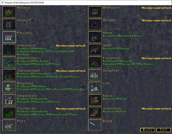Choose the Factory building icon

(9, 37)
